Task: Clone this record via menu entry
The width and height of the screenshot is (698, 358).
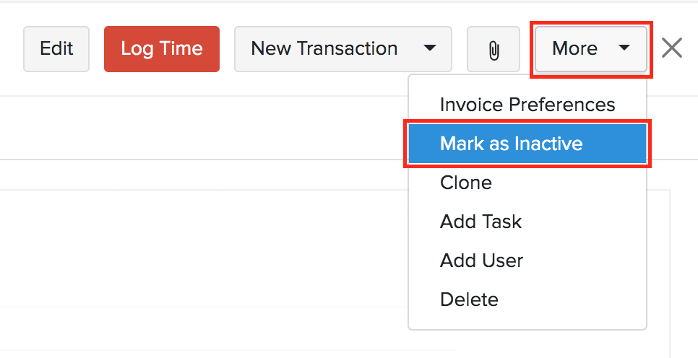Action: pyautogui.click(x=466, y=183)
